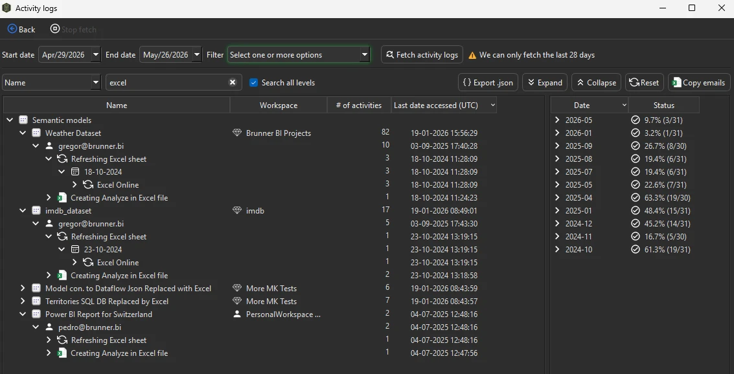Click status check icon for 2025-09

point(636,146)
